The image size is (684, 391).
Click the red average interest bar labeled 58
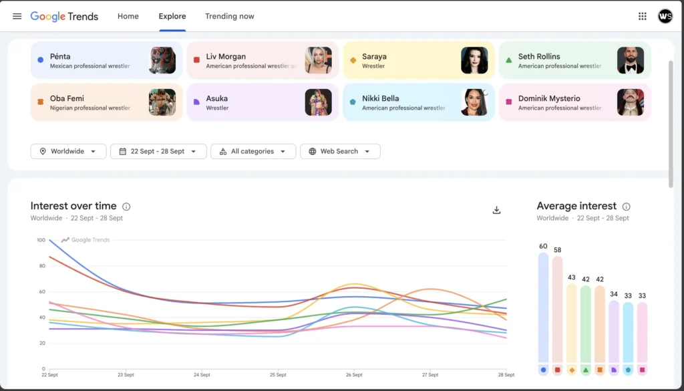[x=558, y=309]
